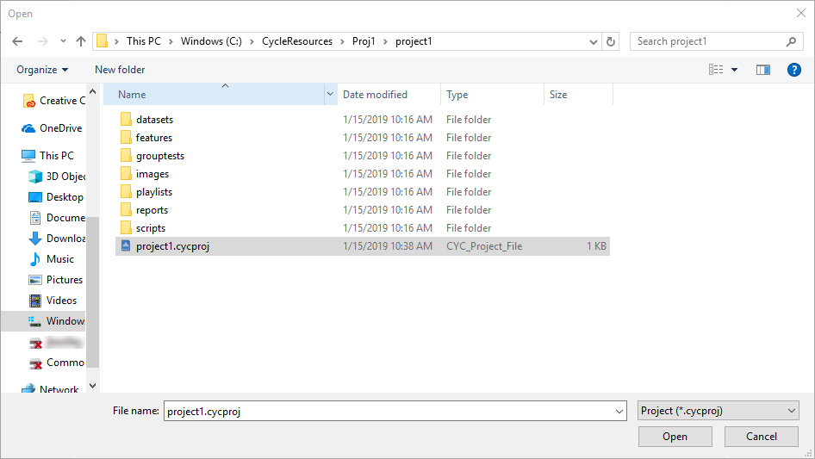The width and height of the screenshot is (815, 459).
Task: Click the project1.cycproj file icon
Action: point(126,246)
